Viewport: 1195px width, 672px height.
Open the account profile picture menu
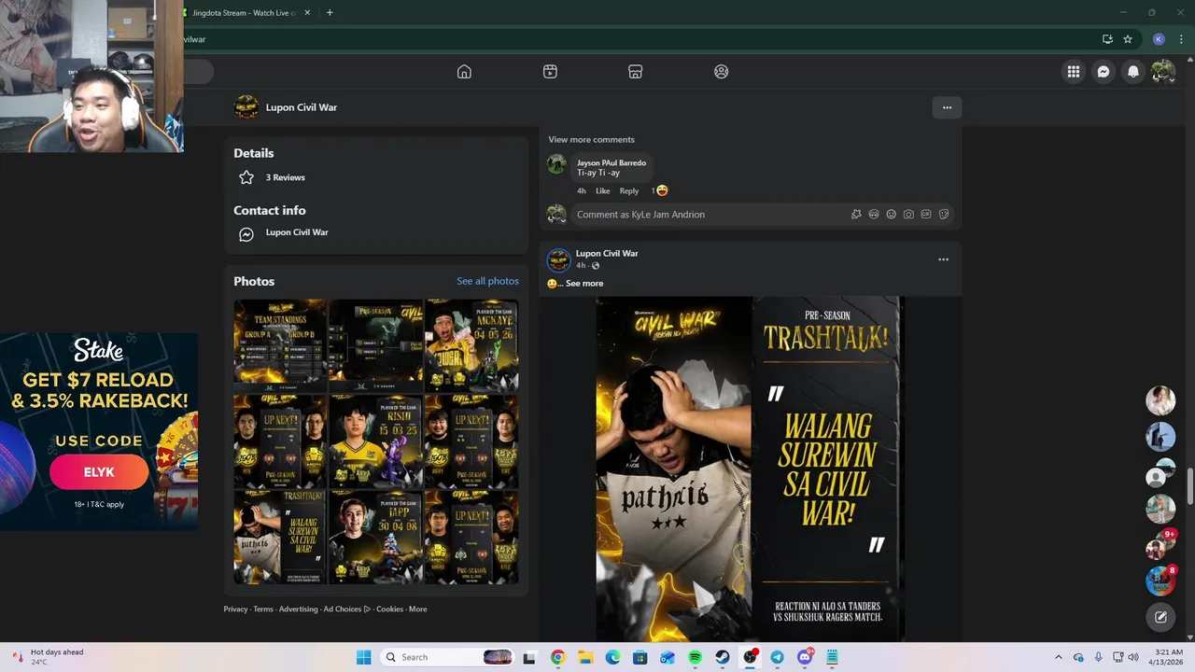click(x=1163, y=72)
